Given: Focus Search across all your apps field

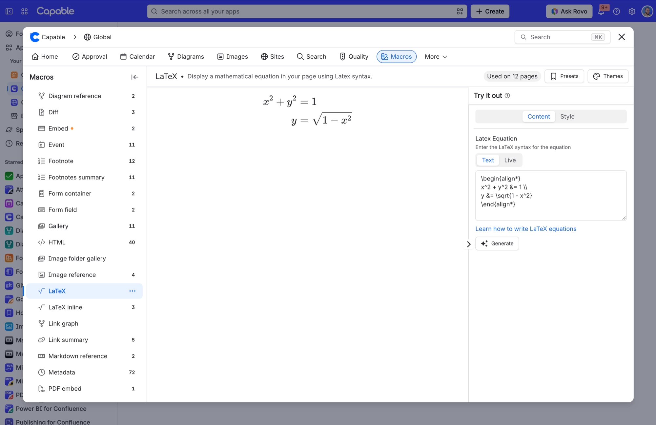Looking at the screenshot, I should tap(307, 11).
